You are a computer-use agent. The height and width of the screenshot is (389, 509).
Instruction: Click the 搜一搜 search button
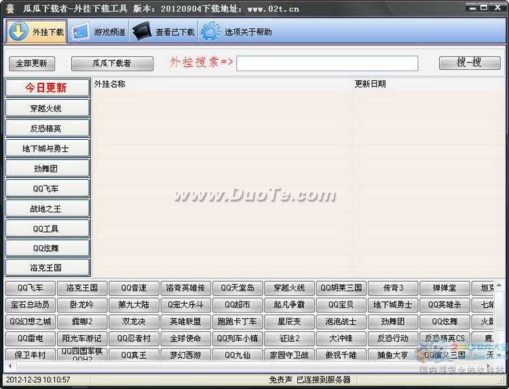point(470,62)
